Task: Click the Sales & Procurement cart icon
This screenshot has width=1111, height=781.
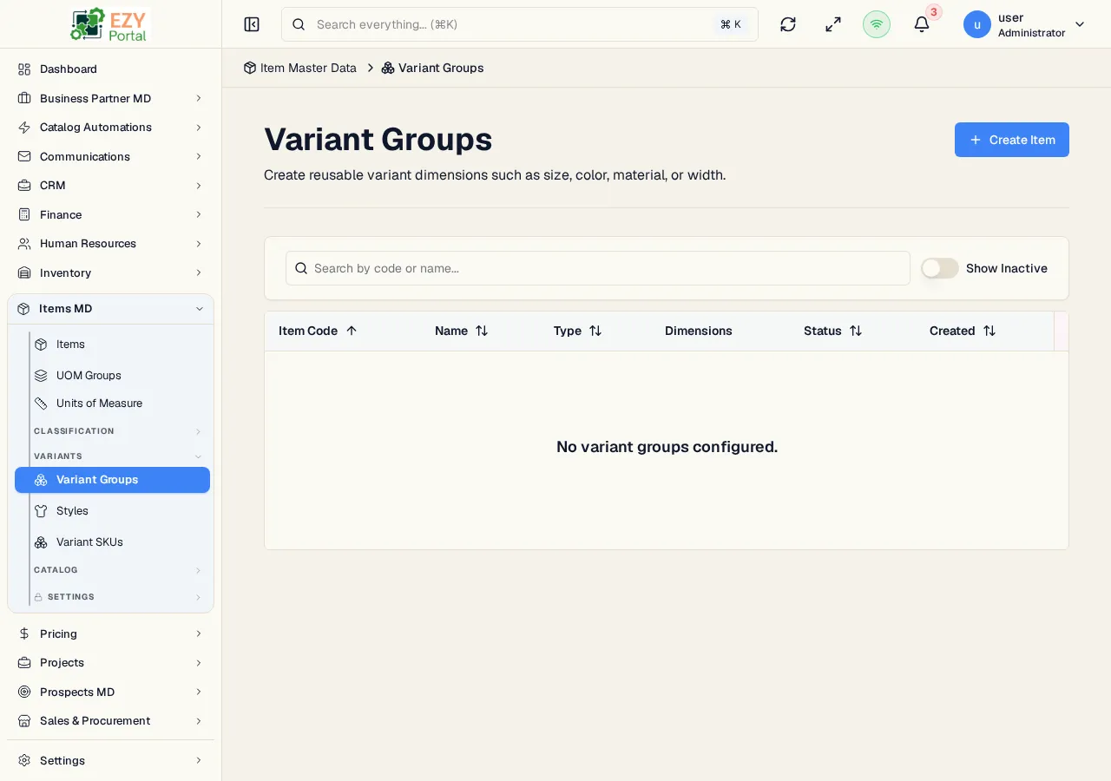Action: 24,721
